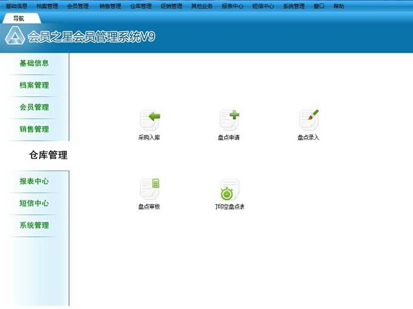The image size is (413, 309).
Task: Click the triangular app logo in header
Action: click(x=15, y=36)
